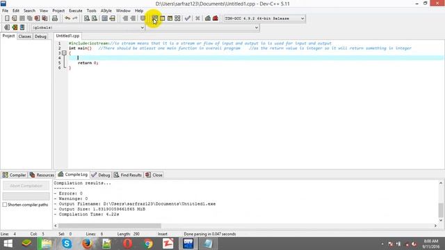The width and height of the screenshot is (445, 250).
Task: Click the Unindent left-arrow toolbar icon
Action: [125, 19]
